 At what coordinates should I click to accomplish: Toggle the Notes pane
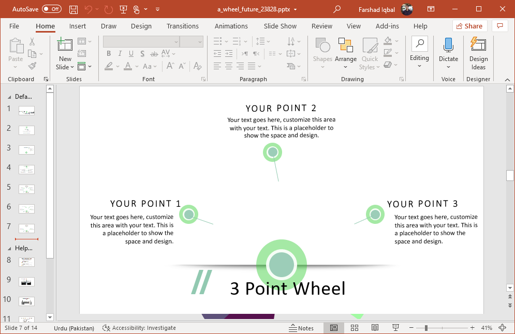click(301, 328)
